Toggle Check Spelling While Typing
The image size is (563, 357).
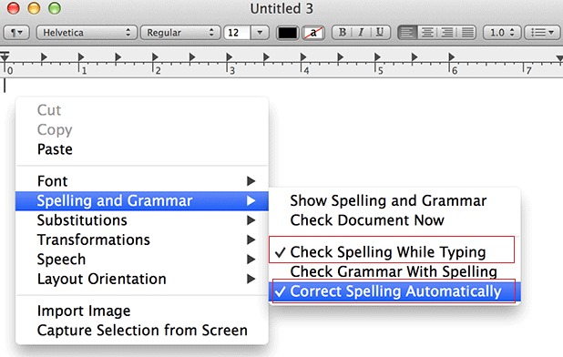point(394,252)
